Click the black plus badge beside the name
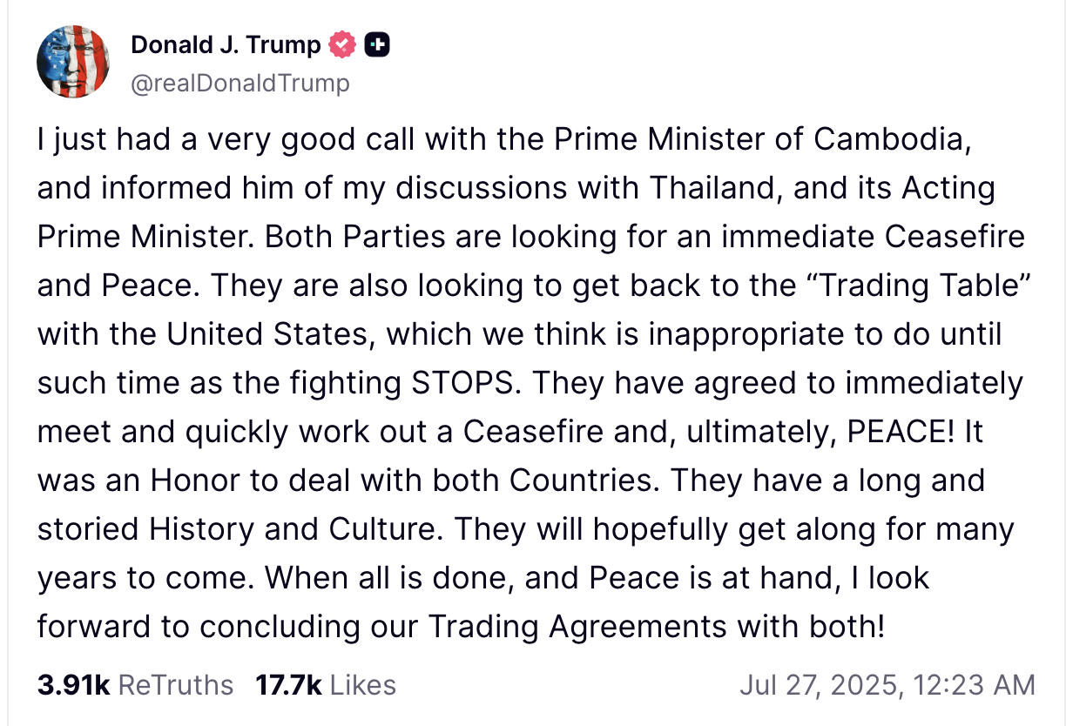 376,45
